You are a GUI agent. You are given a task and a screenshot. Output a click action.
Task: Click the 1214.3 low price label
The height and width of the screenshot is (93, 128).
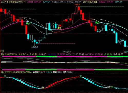coord(35,47)
